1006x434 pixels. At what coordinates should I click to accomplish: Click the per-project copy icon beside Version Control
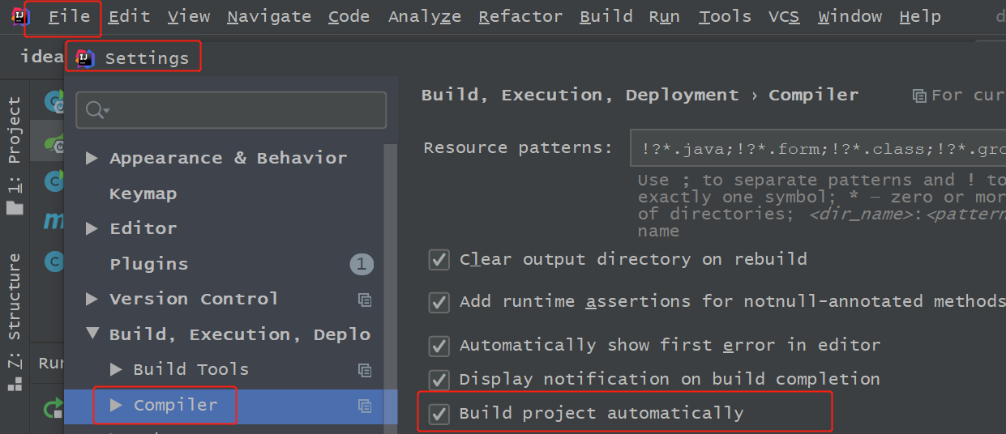(365, 300)
